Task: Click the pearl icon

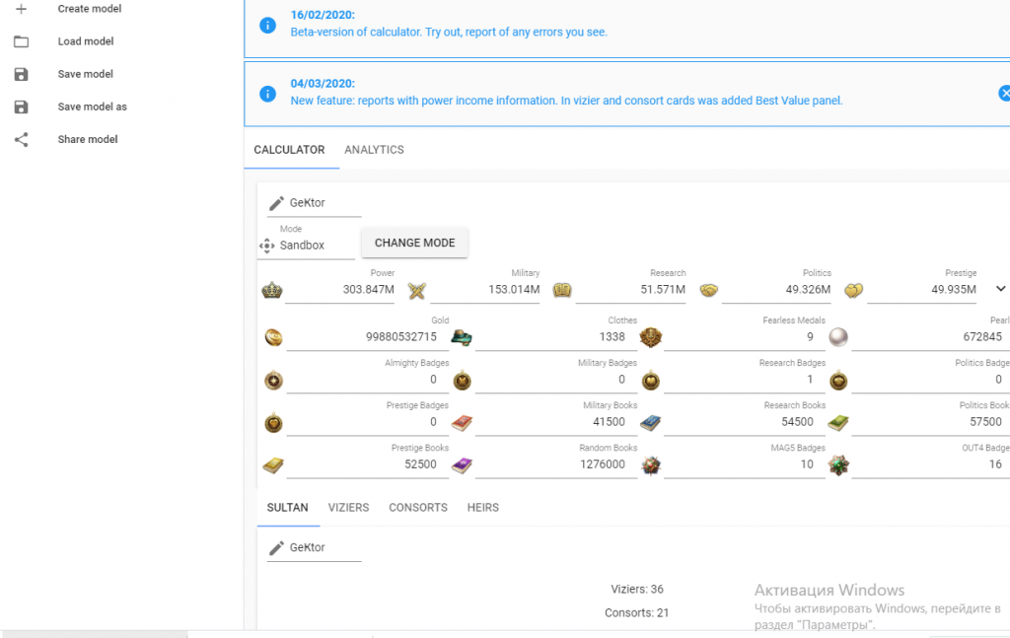Action: click(x=837, y=337)
